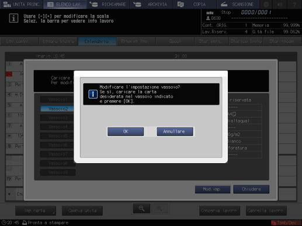Select Vassoio4 tray button
Screen dimensions: 302x226
click(58, 127)
